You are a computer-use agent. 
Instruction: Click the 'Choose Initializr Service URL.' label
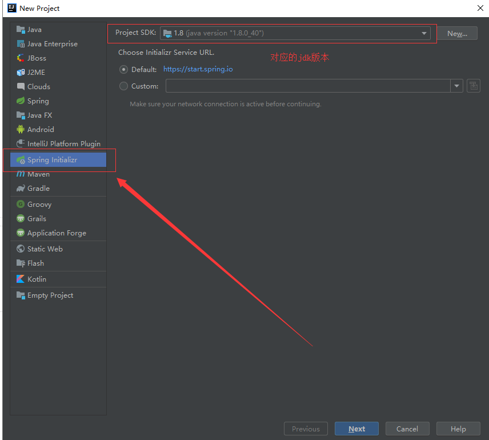coord(166,53)
